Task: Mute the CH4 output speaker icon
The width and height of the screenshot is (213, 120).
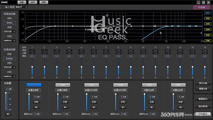Action: coord(123,107)
